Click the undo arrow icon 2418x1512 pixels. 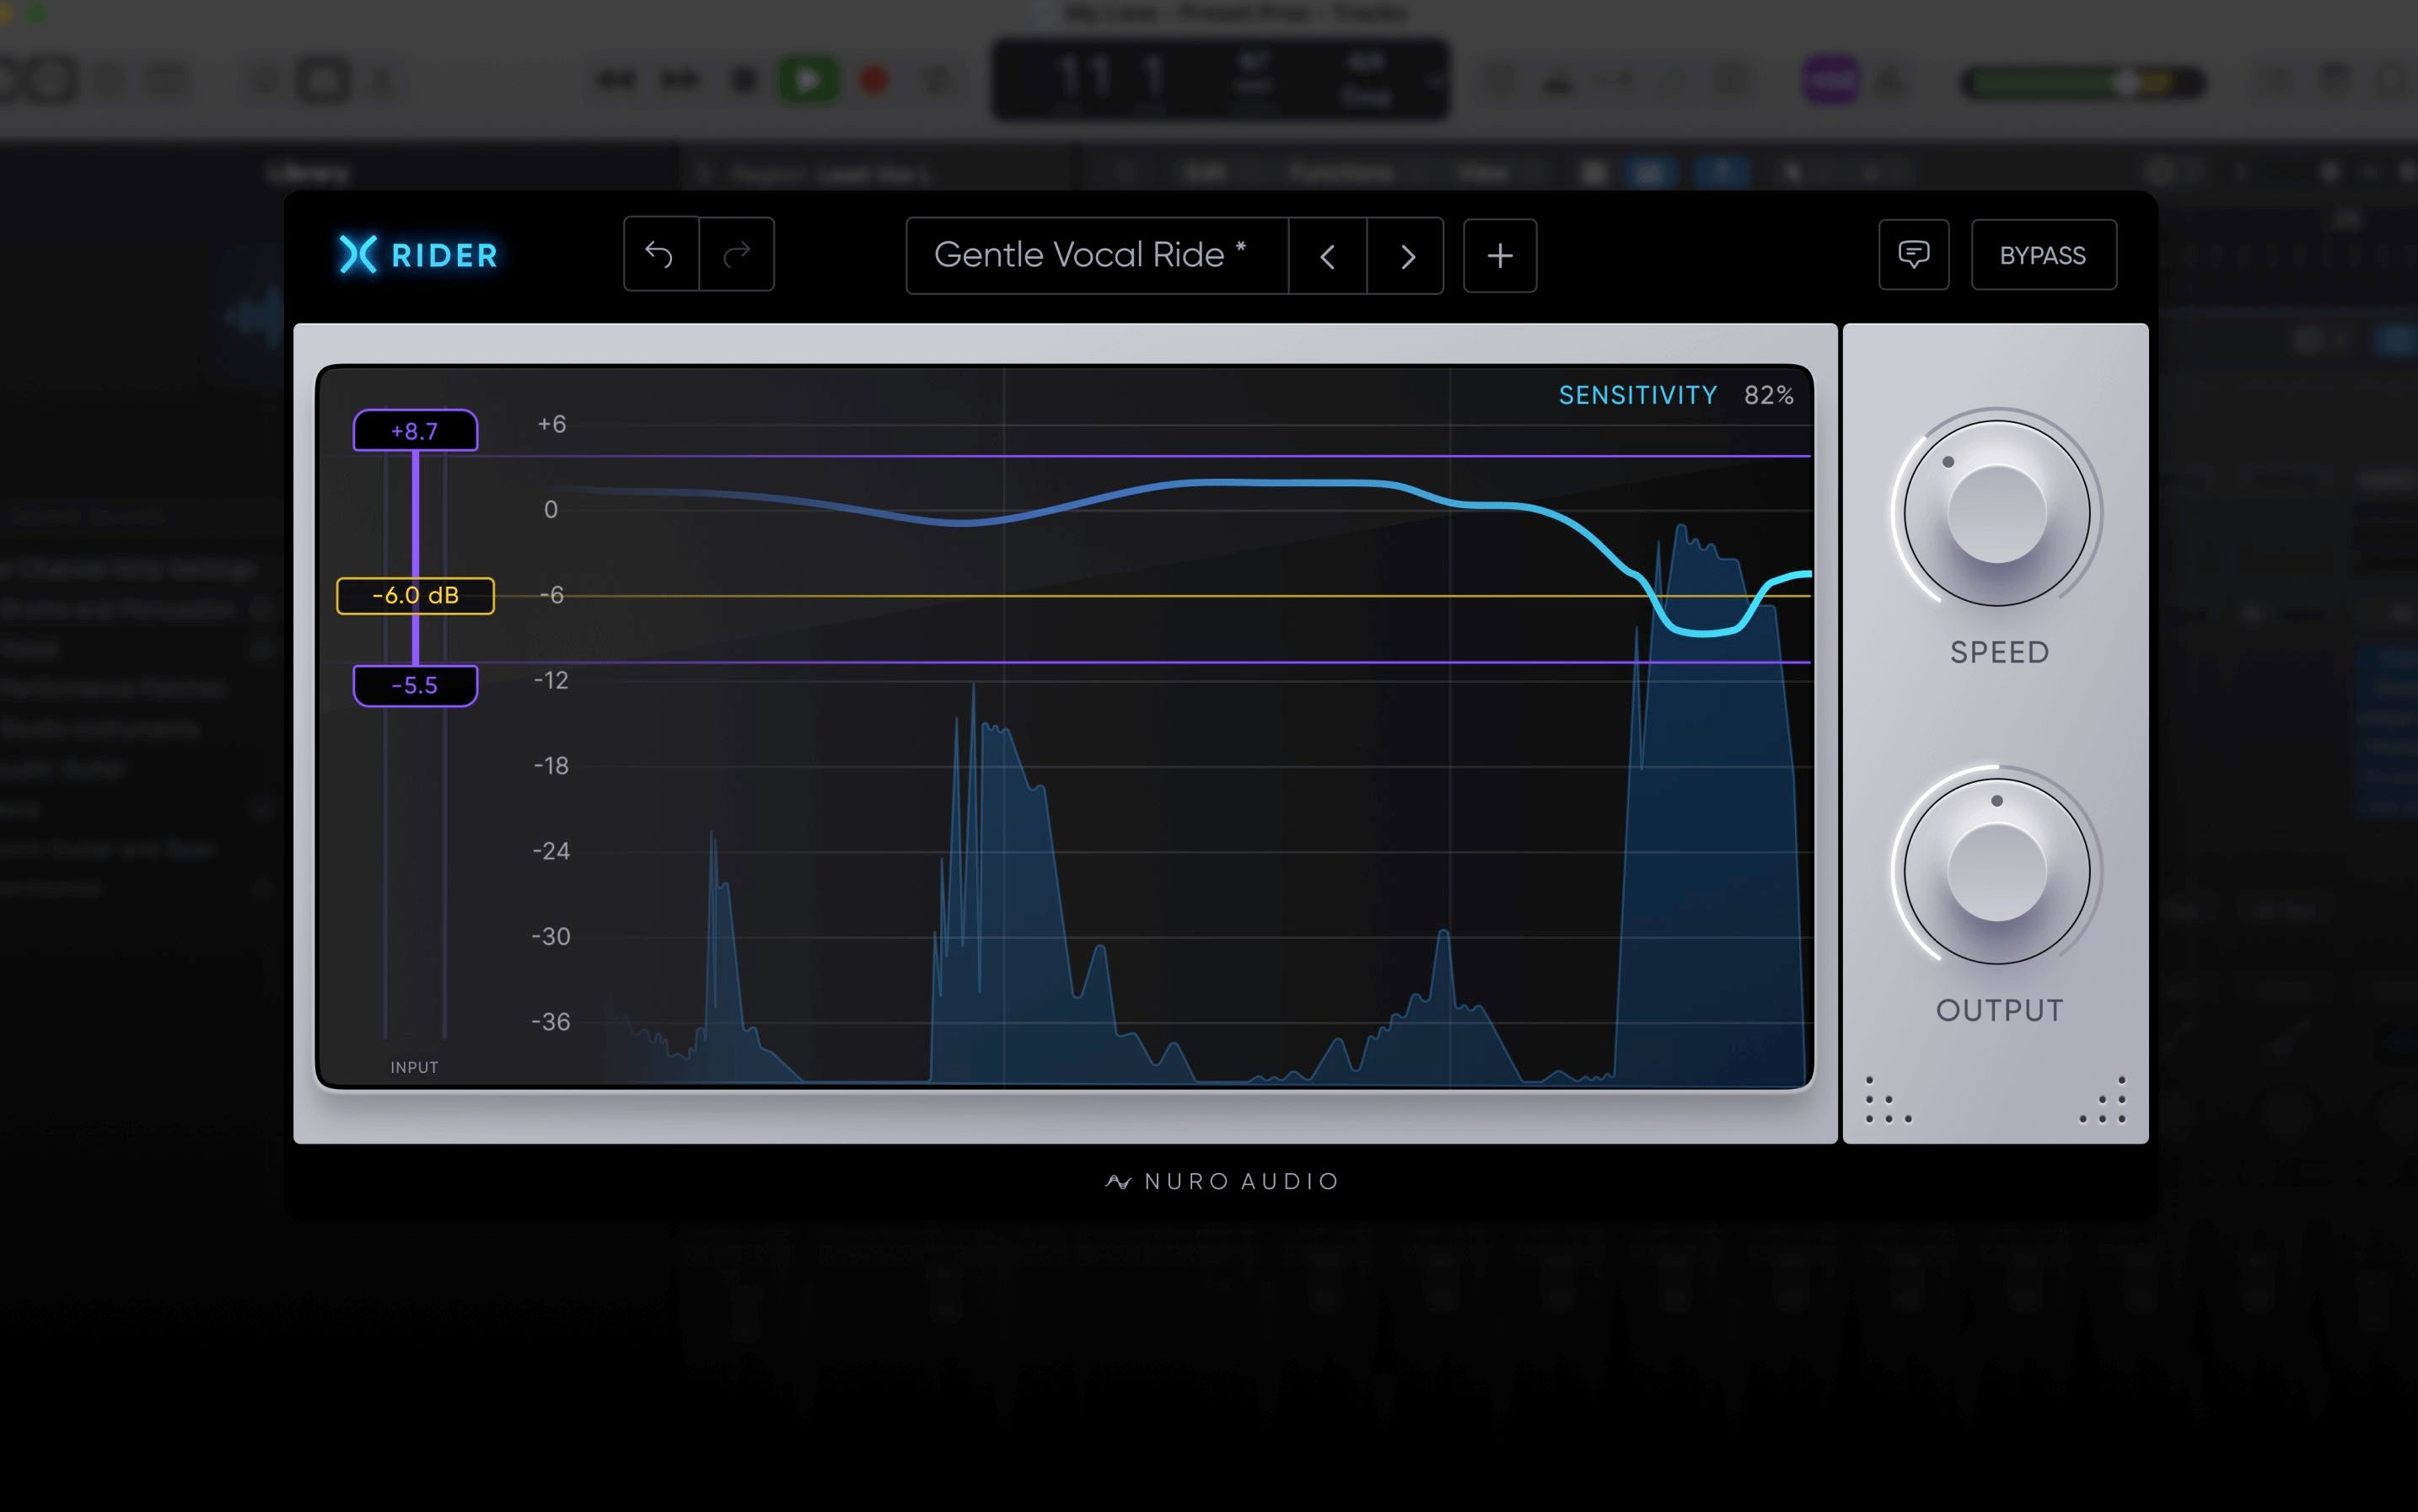coord(659,255)
